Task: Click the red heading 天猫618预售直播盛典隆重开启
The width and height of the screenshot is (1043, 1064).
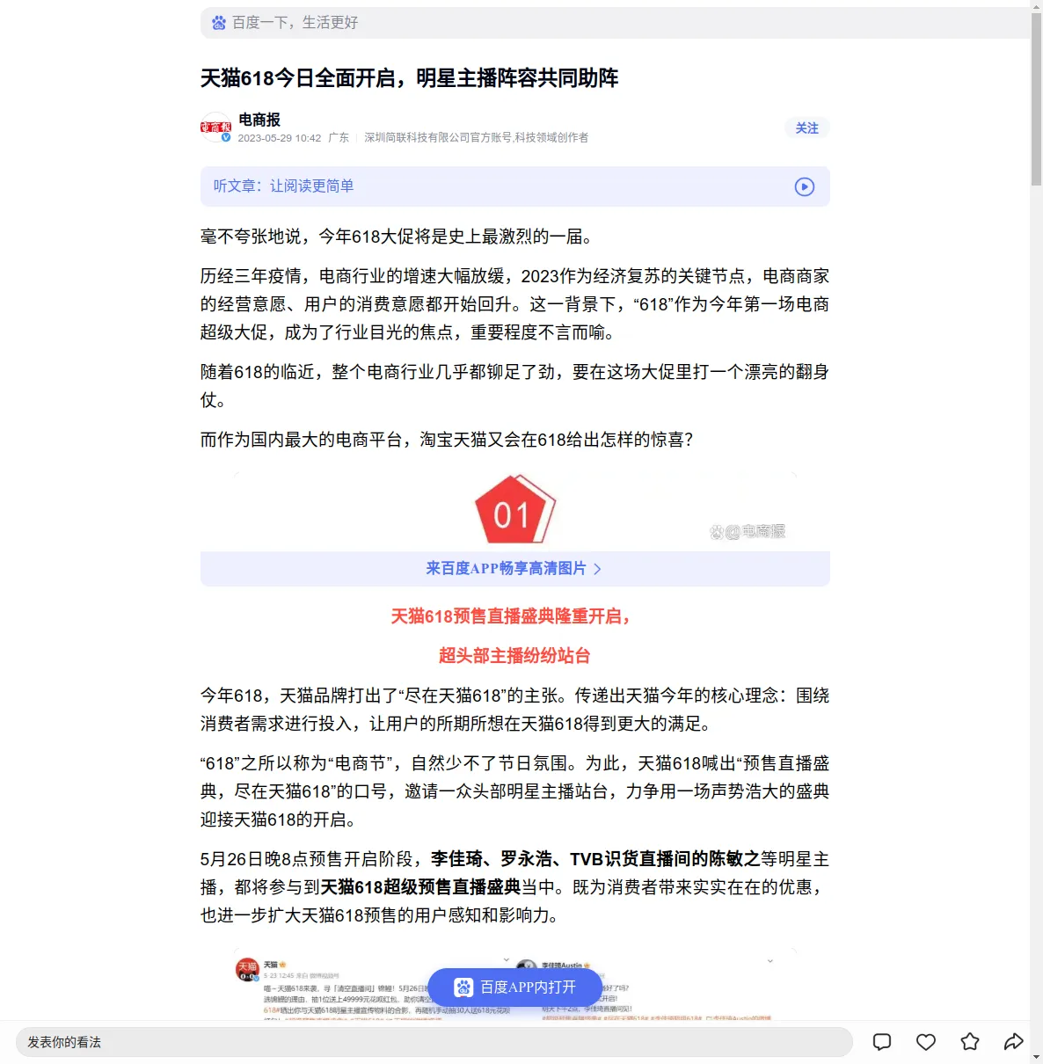Action: 512,616
